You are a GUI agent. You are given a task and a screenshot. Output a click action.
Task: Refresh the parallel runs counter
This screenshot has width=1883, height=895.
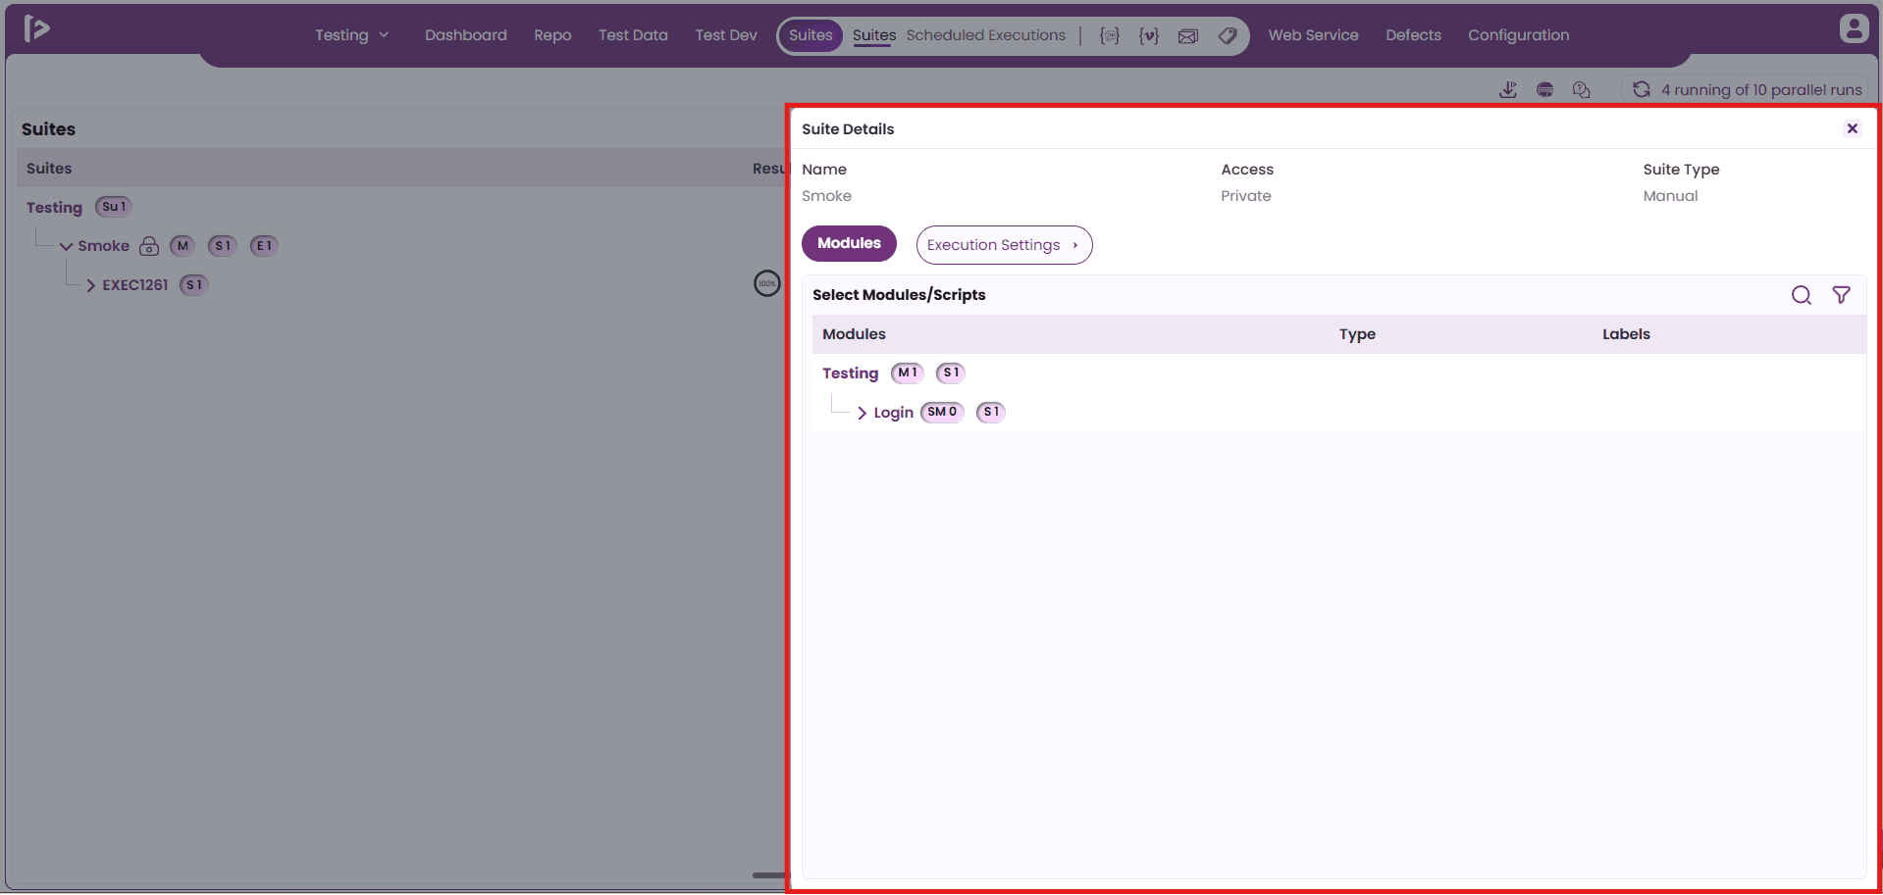tap(1642, 89)
